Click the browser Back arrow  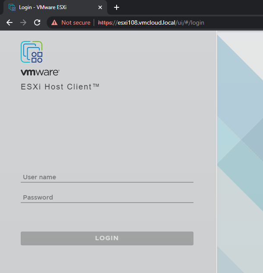(x=10, y=22)
